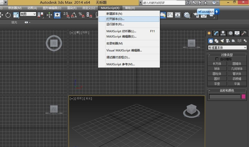The height and width of the screenshot is (147, 249).
Task: Toggle Angle Snap
Action: coord(74,15)
